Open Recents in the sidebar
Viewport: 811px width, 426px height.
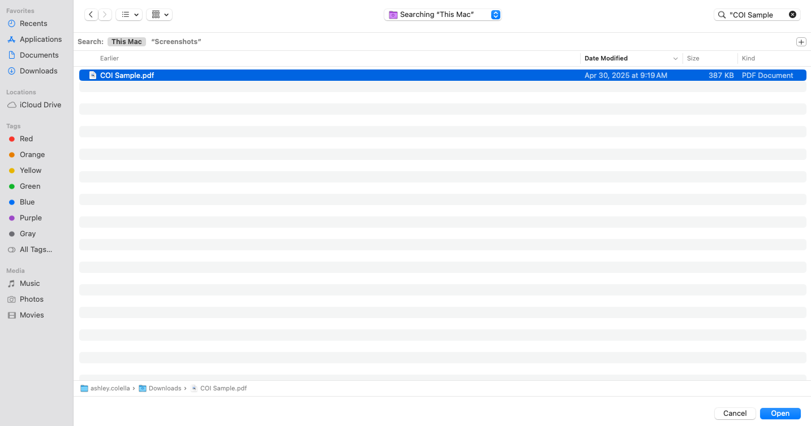pos(33,24)
